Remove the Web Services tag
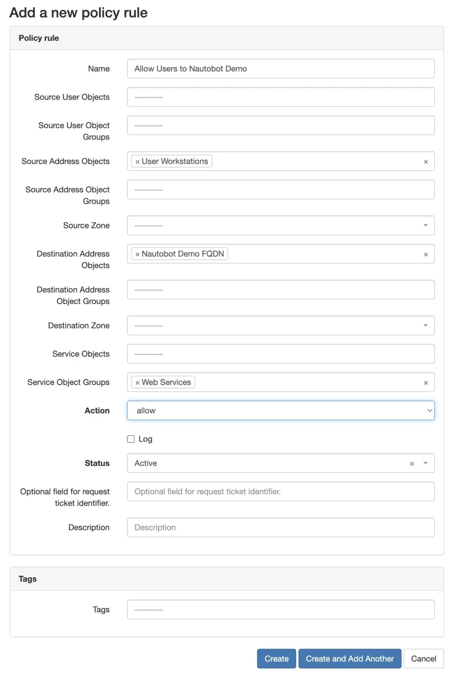This screenshot has height=678, width=458. (x=137, y=383)
